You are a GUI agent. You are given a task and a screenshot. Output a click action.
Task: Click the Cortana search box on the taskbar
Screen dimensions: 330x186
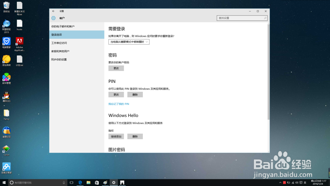(x=38, y=183)
